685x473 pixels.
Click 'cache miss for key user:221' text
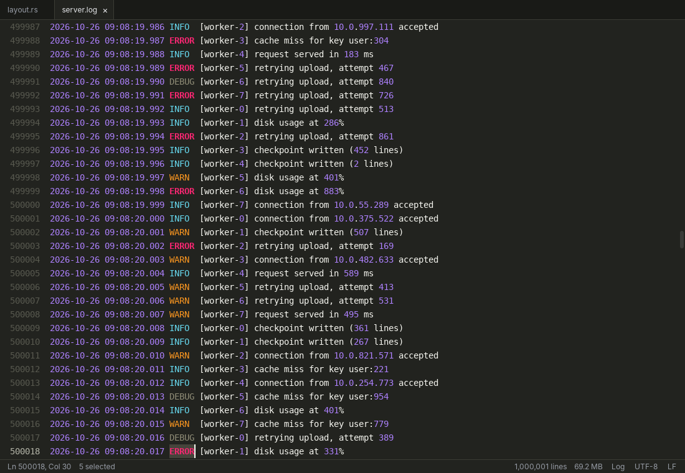(x=321, y=369)
